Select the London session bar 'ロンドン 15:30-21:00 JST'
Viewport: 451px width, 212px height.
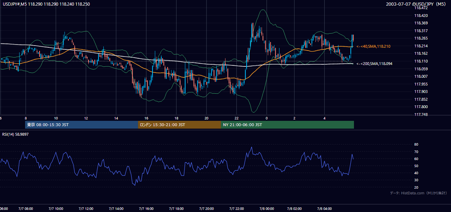(180, 125)
